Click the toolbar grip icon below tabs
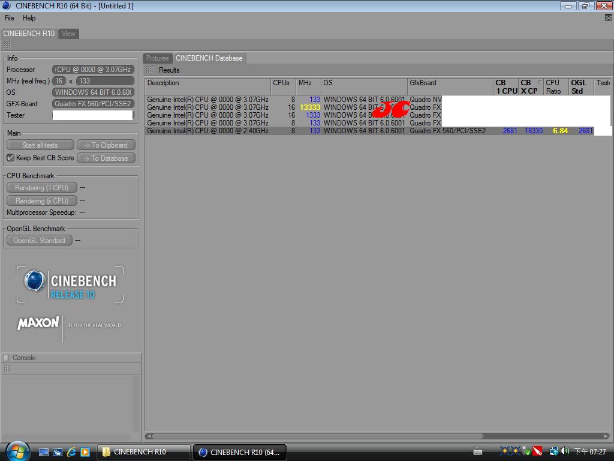The image size is (614, 461). (7, 45)
